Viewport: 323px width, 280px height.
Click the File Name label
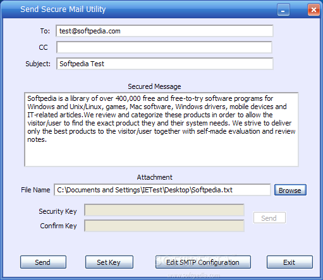point(35,190)
